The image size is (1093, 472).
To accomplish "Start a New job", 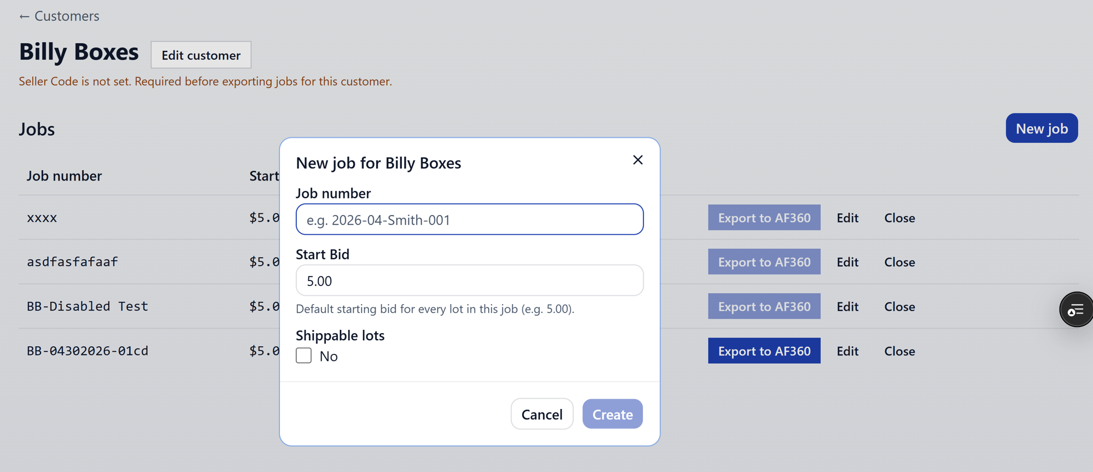I will (x=1042, y=128).
